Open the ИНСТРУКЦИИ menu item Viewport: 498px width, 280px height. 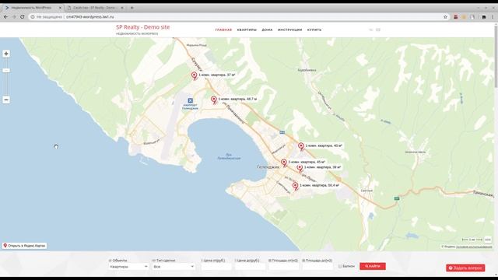tap(289, 30)
